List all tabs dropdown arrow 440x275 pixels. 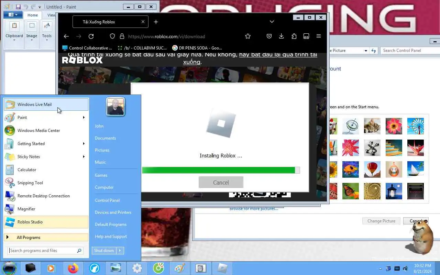(272, 22)
